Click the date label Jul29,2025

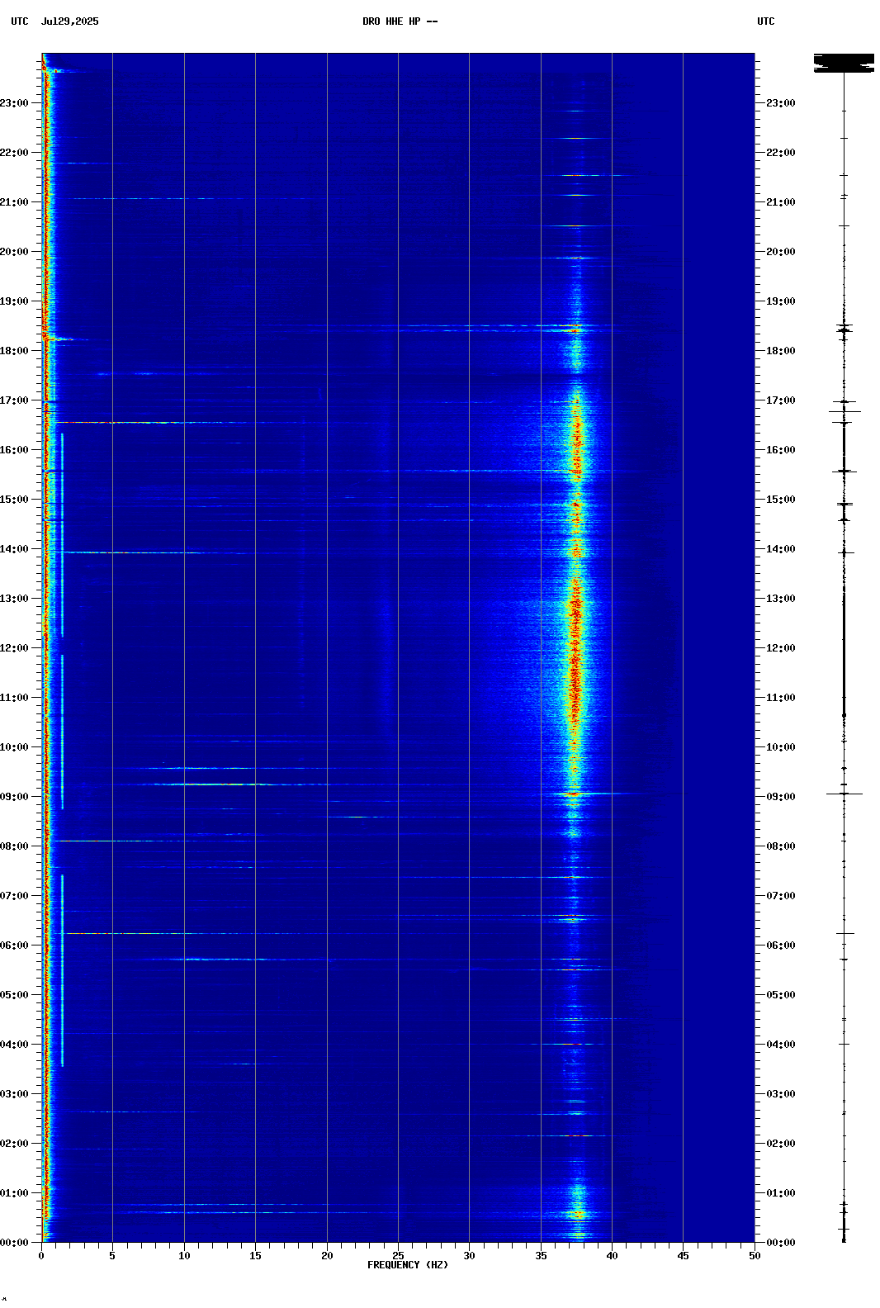coord(69,21)
